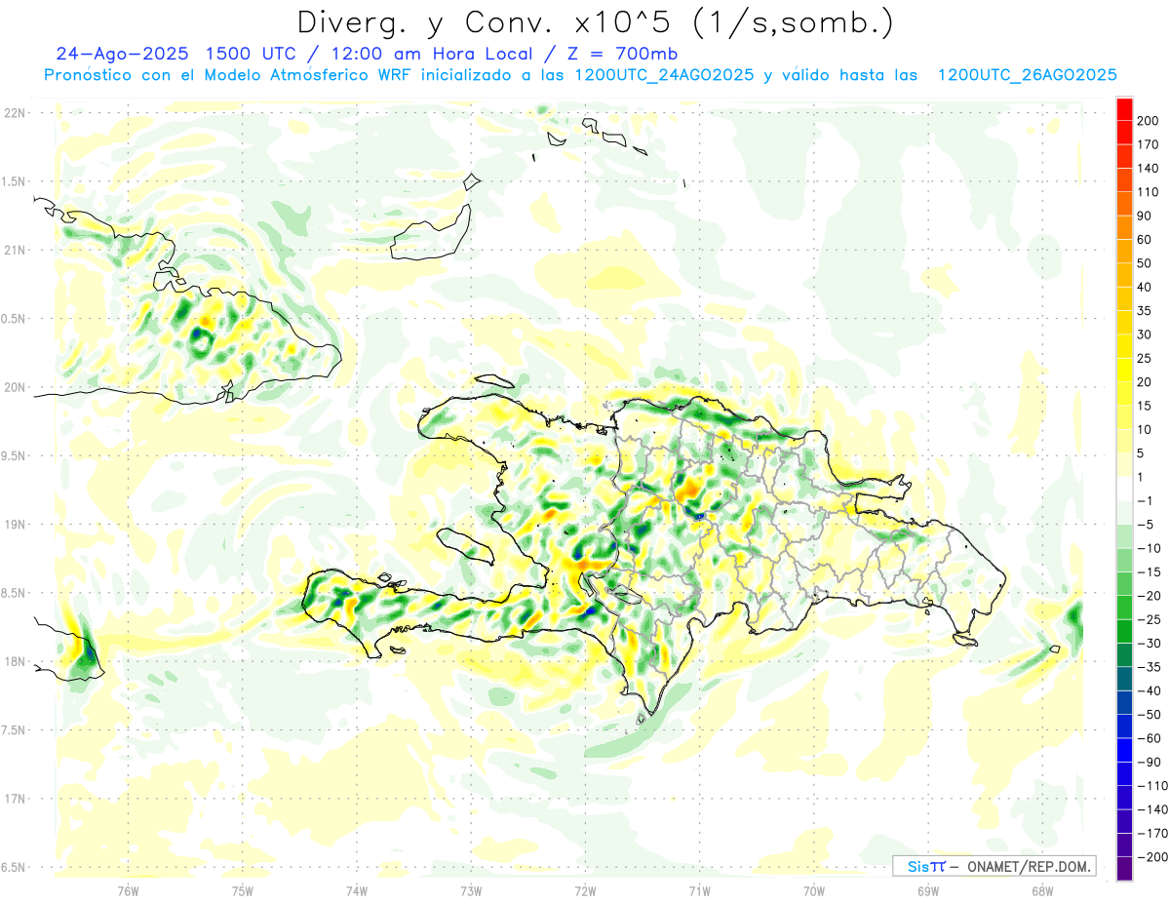
Task: Click the color bar label "40"
Action: pyautogui.click(x=1145, y=287)
